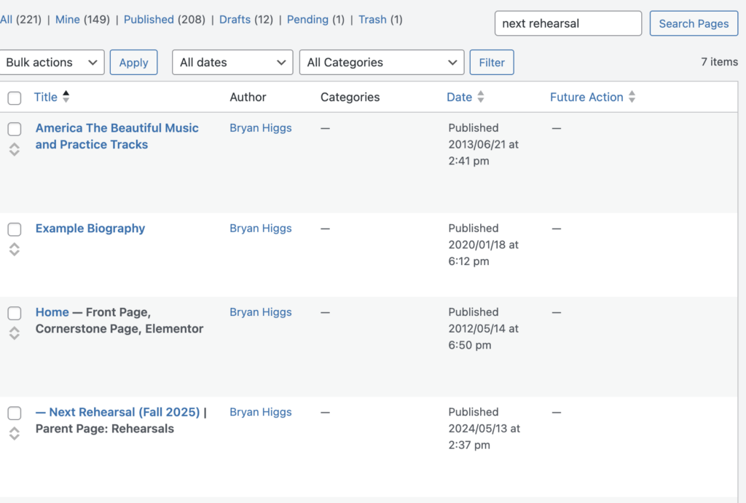746x503 pixels.
Task: Click into the page search input field
Action: point(568,23)
